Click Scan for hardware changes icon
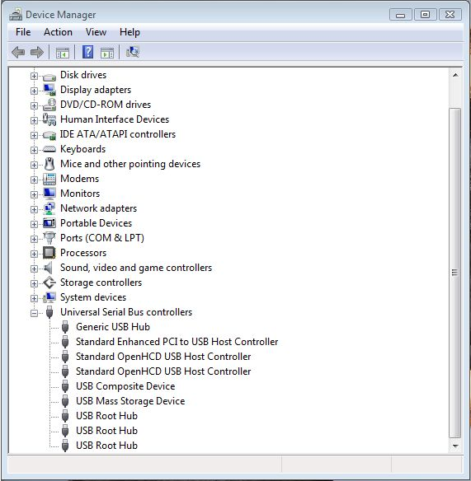Viewport: 471px width, 481px height. (133, 52)
